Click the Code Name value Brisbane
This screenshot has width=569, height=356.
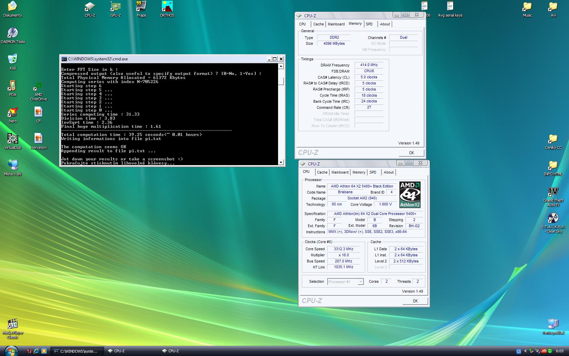pyautogui.click(x=345, y=192)
